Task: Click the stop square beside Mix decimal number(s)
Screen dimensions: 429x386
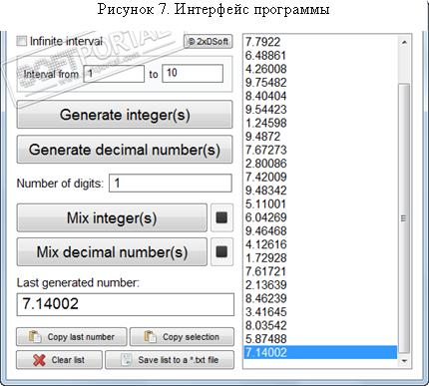Action: [221, 251]
